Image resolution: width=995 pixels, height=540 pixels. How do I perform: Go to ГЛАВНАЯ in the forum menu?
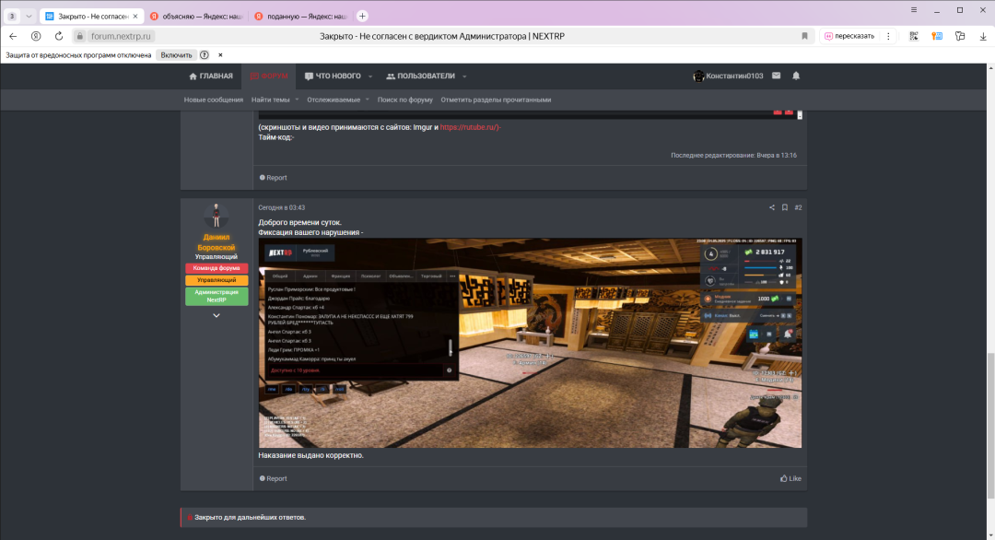click(211, 76)
